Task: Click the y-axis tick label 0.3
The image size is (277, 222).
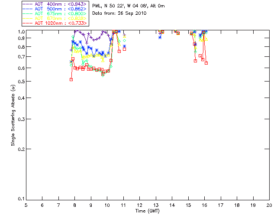Action: pos(21,119)
